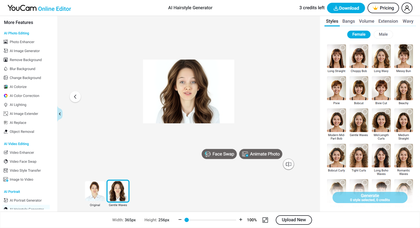Viewport: 420px width, 228px height.
Task: Click the Mid-Length Curls style thumbnail
Action: pyautogui.click(x=381, y=120)
